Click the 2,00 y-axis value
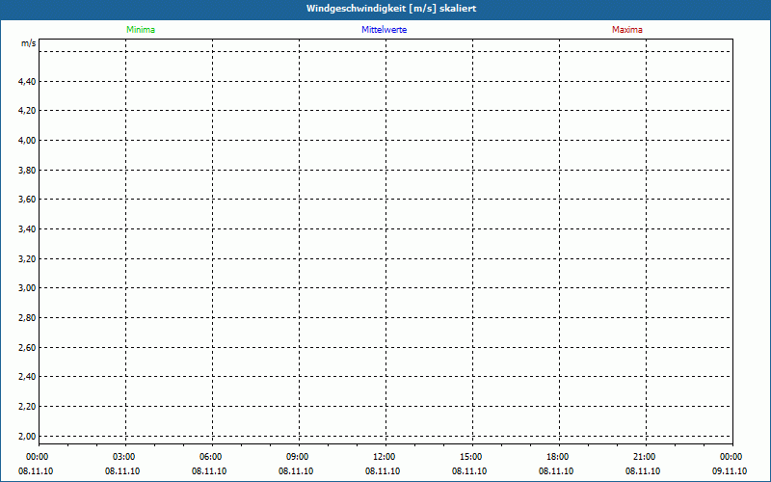The height and width of the screenshot is (482, 771). click(27, 436)
